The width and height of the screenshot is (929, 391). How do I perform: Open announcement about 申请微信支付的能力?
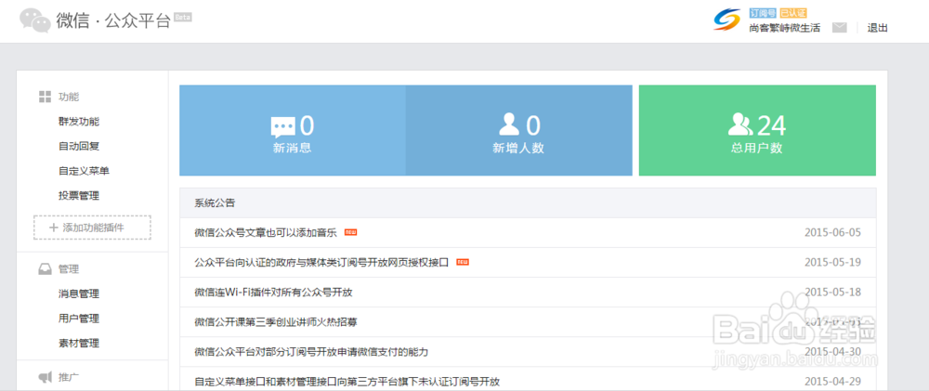click(x=311, y=352)
